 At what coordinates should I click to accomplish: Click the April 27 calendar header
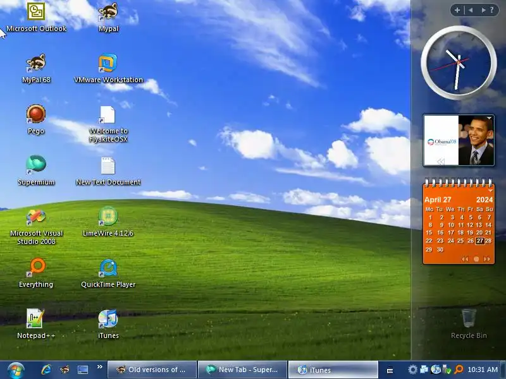tap(438, 200)
